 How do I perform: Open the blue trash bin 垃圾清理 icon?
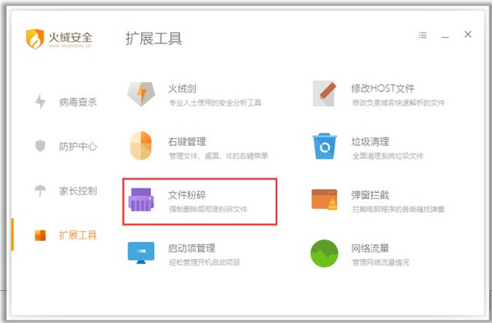325,146
